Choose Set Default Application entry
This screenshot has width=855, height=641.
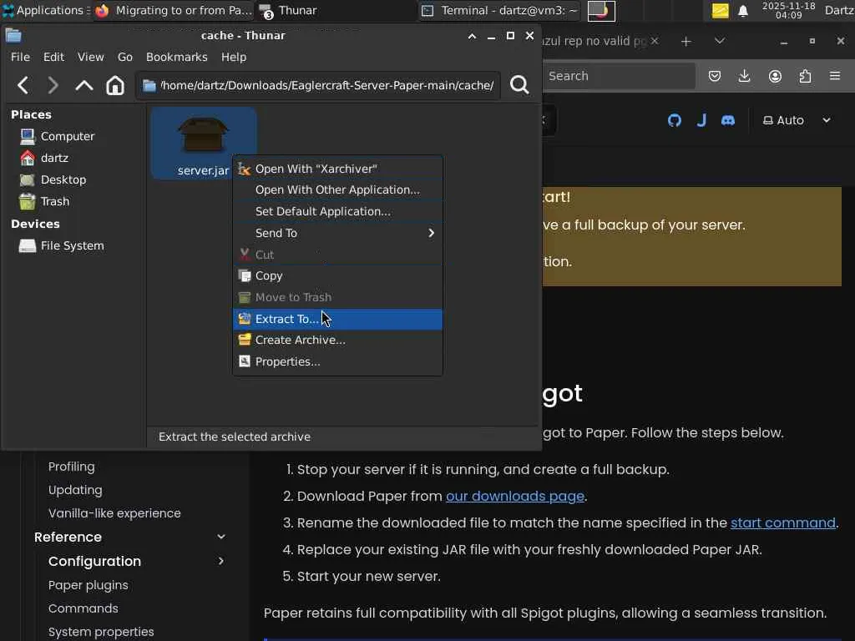[x=337, y=211]
